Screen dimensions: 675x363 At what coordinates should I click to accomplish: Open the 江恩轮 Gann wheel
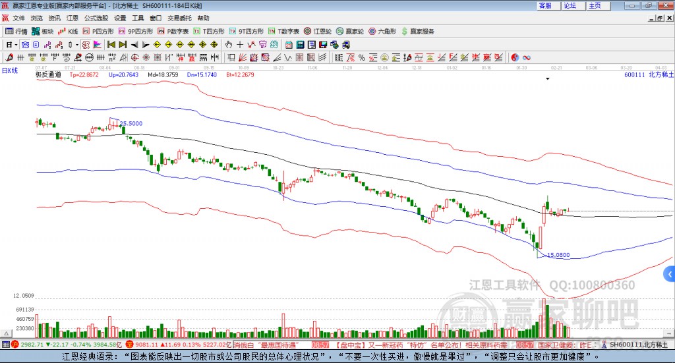(x=318, y=32)
